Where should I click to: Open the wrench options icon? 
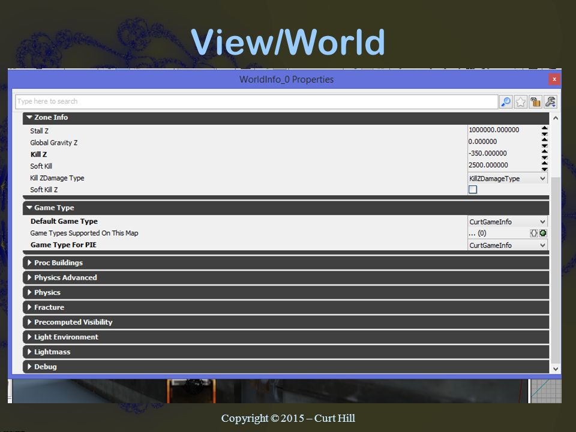point(550,102)
